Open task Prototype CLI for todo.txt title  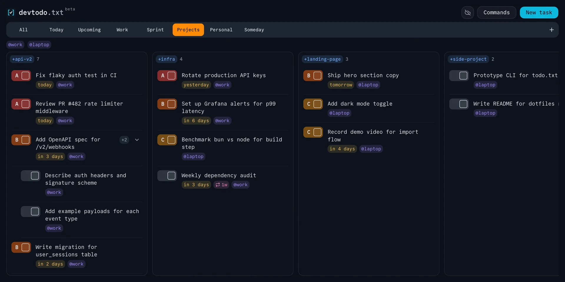pyautogui.click(x=516, y=75)
